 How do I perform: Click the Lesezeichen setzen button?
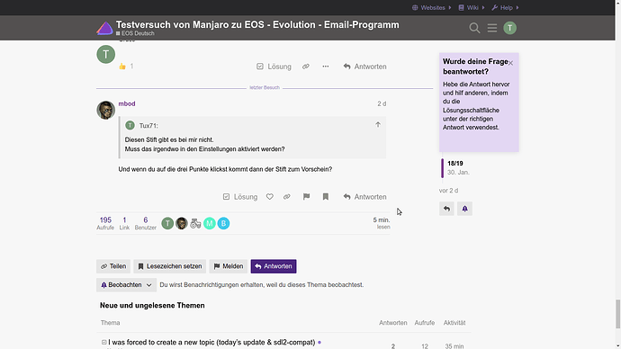[170, 266]
